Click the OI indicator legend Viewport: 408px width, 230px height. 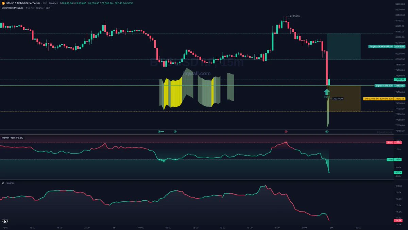click(3, 183)
